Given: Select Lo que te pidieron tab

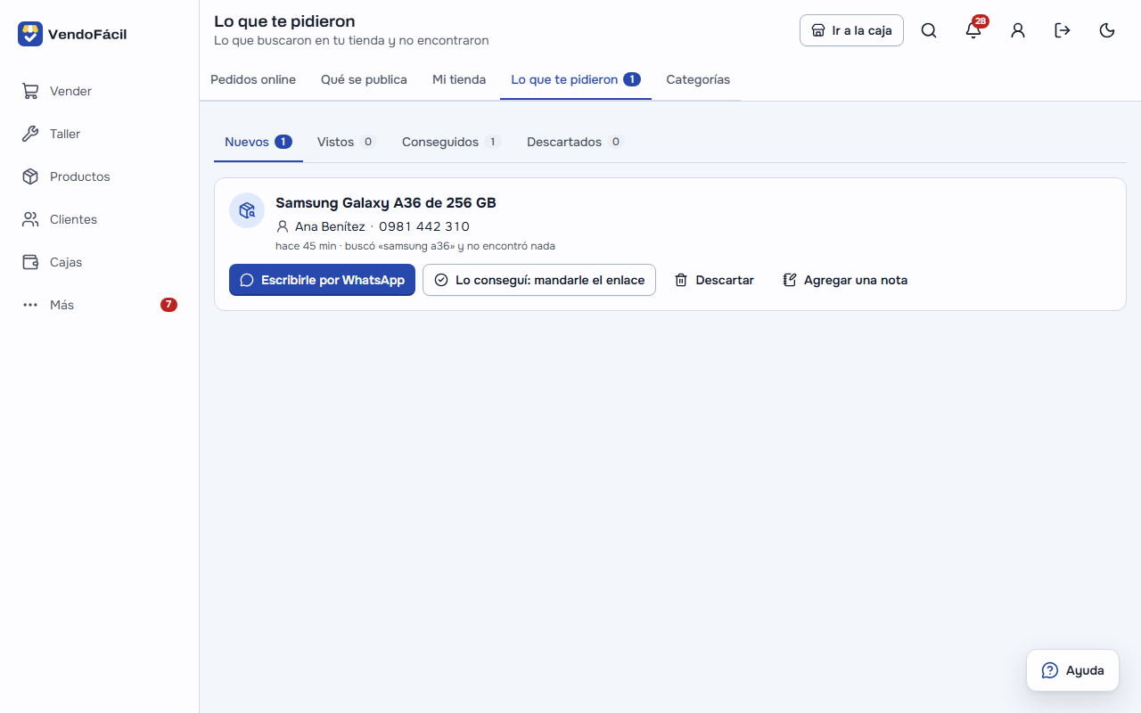Looking at the screenshot, I should (576, 79).
